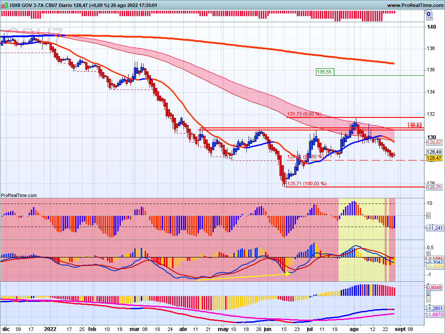Click the 136 level on price axis
The width and height of the screenshot is (445, 334).
point(431,70)
